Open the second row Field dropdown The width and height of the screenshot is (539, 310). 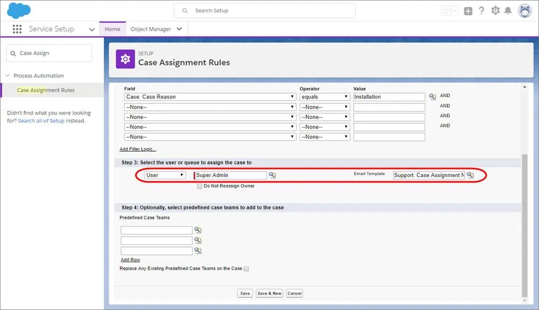pos(210,107)
